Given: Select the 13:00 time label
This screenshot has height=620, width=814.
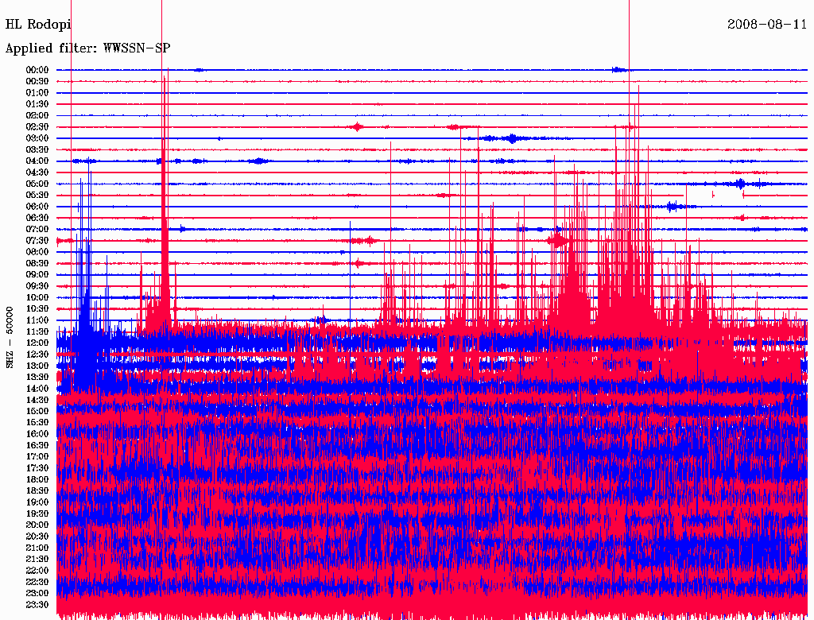Looking at the screenshot, I should click(37, 366).
